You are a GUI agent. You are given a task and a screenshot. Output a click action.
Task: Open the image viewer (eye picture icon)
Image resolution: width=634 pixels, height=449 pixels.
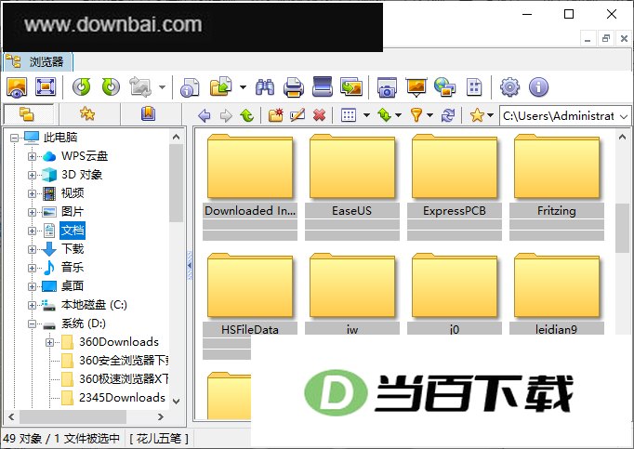pyautogui.click(x=17, y=87)
